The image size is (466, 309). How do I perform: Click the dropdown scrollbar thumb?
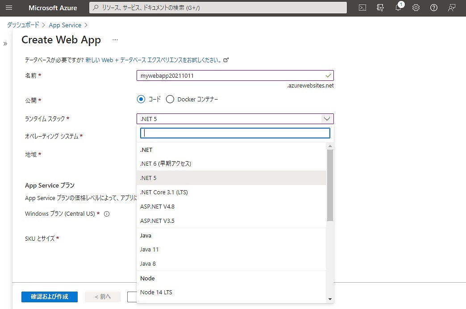(330, 185)
